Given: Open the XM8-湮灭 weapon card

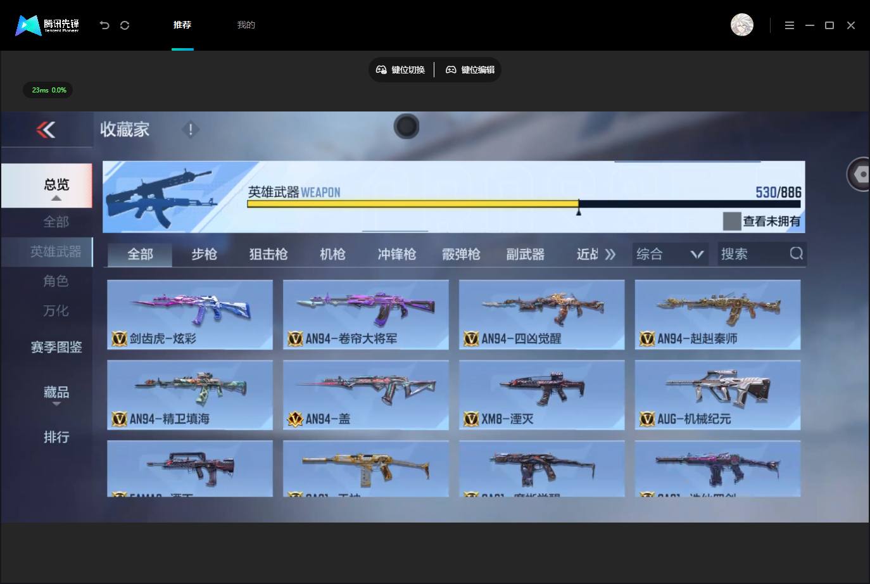Looking at the screenshot, I should tap(541, 395).
